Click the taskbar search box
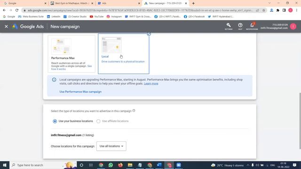Viewport: 301px width, 169px height. click(43, 165)
